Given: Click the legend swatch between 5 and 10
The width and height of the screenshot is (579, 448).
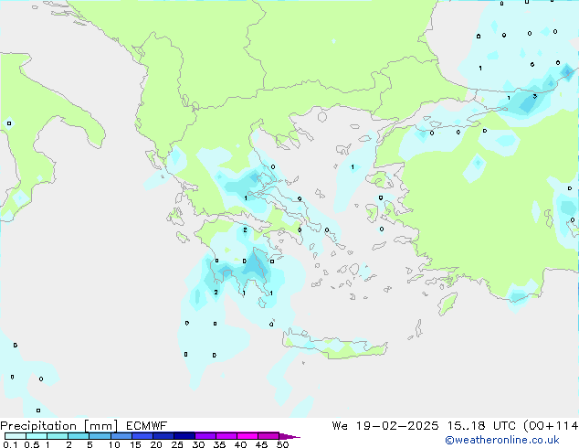Looking at the screenshot, I should (100, 436).
